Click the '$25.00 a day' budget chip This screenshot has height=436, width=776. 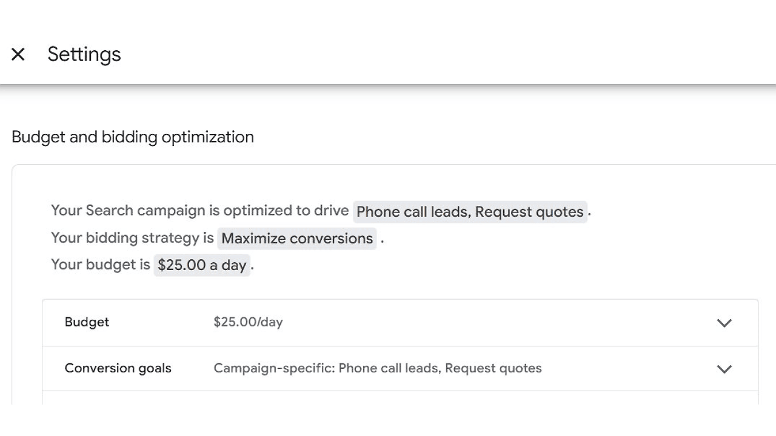click(x=202, y=265)
